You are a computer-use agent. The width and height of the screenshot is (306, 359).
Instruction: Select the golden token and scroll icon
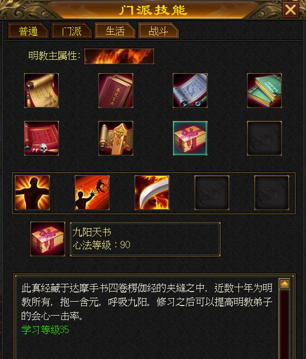pyautogui.click(x=116, y=139)
